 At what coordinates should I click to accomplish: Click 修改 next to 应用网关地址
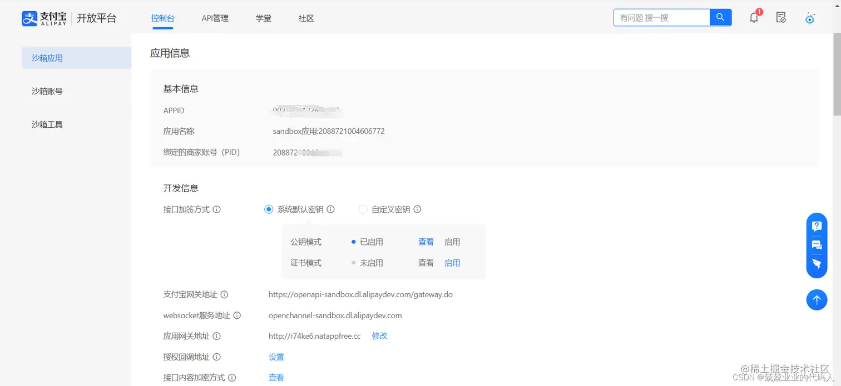(x=379, y=336)
